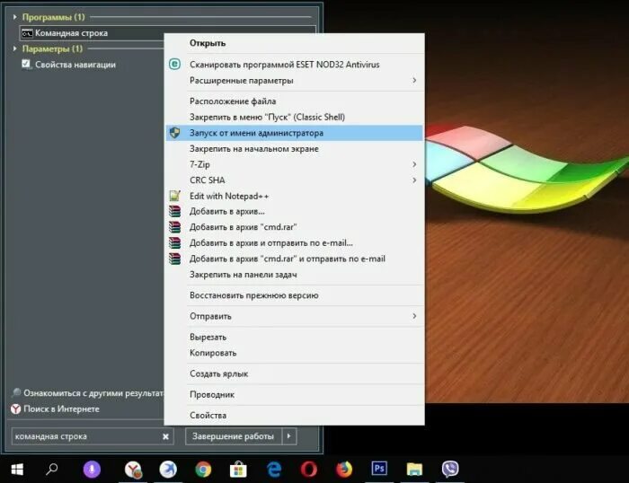Select Расположение файла
Viewport: 629px width, 483px height.
[295, 101]
